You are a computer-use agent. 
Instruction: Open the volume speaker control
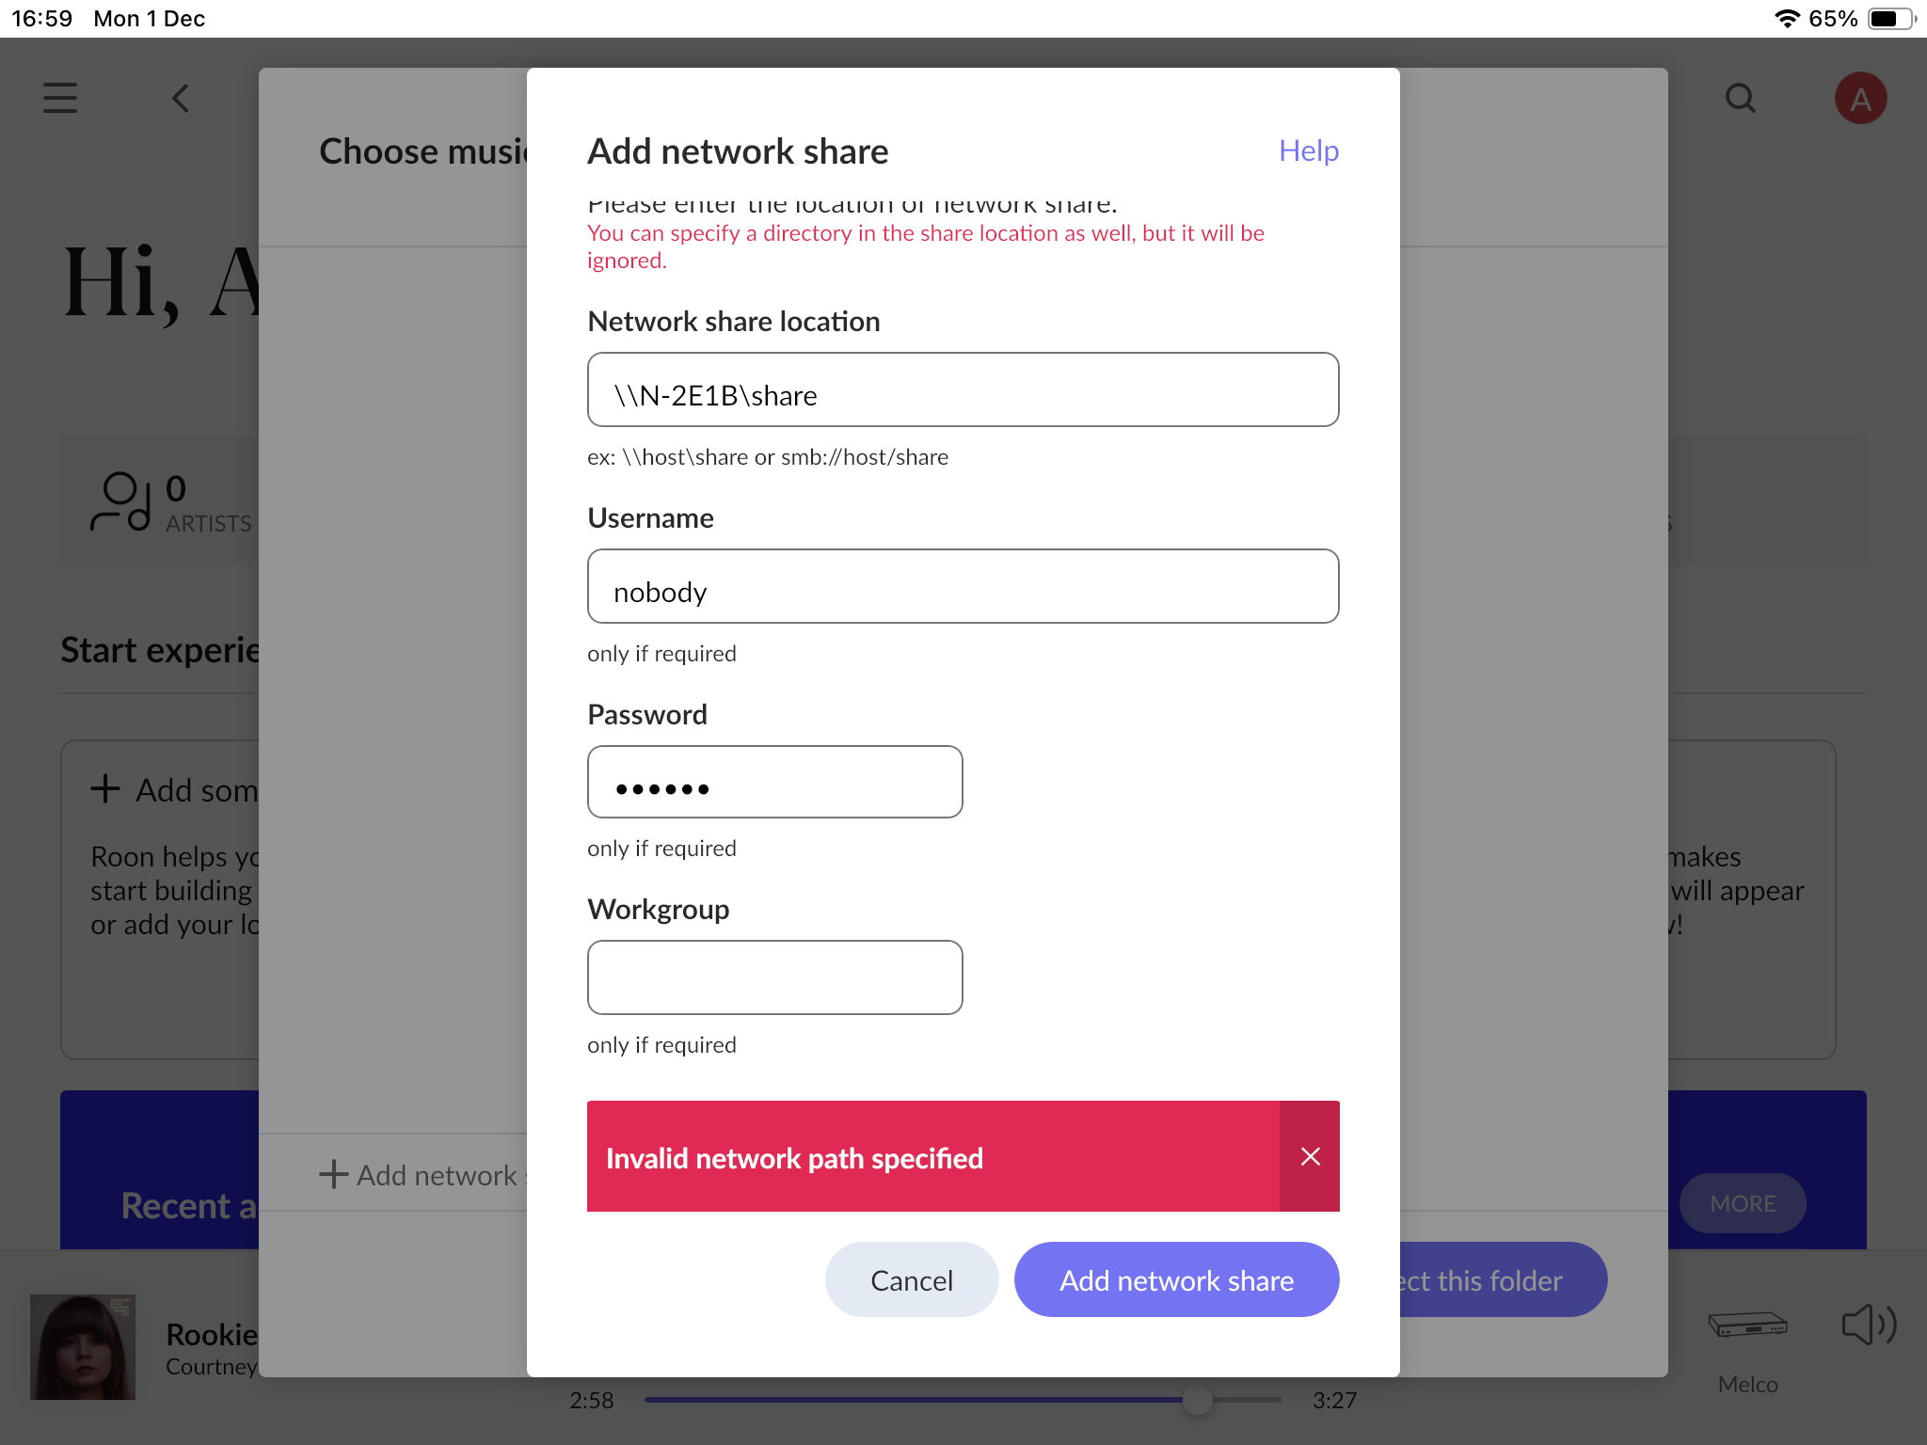point(1868,1325)
